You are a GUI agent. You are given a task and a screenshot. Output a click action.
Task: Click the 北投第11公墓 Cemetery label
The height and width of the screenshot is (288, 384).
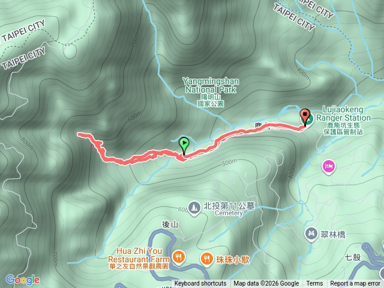coord(229,209)
